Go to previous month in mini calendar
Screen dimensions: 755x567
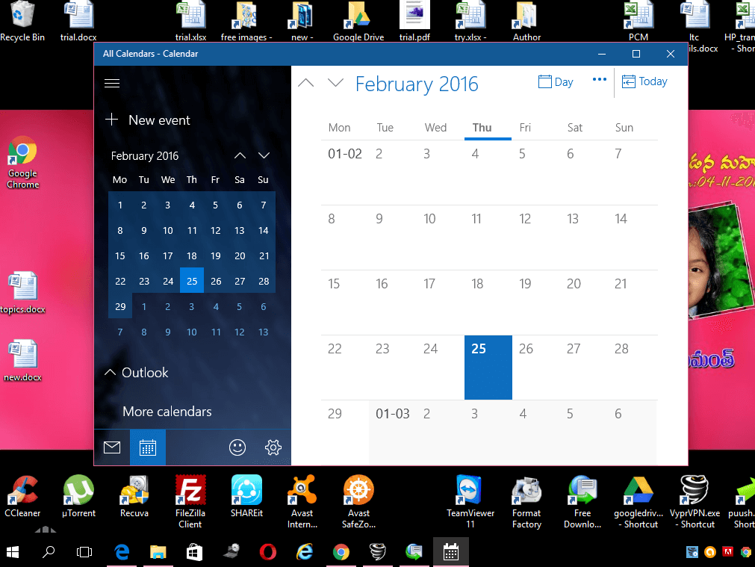point(240,155)
